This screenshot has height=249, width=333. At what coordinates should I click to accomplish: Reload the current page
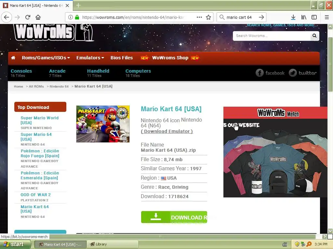(x=28, y=17)
